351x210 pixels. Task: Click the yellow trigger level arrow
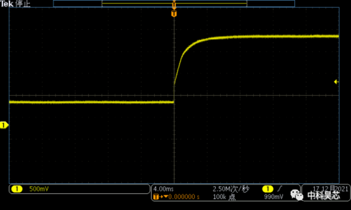(336, 82)
